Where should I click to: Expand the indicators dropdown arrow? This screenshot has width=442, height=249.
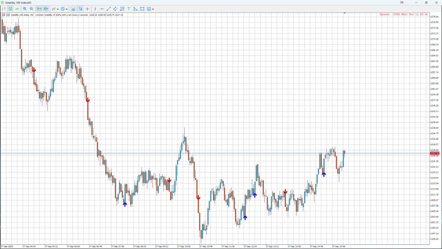point(58,9)
